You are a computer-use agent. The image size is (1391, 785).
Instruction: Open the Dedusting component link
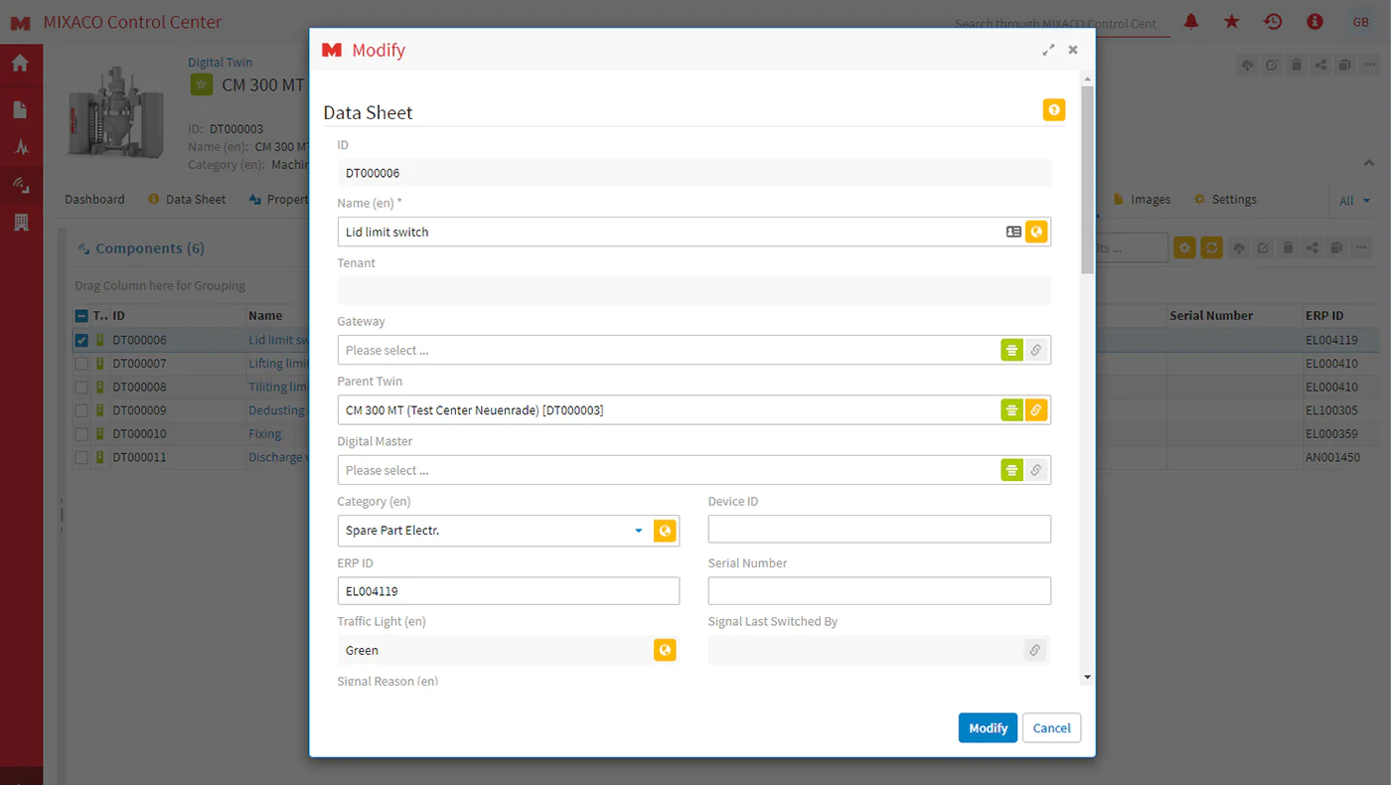pos(277,410)
